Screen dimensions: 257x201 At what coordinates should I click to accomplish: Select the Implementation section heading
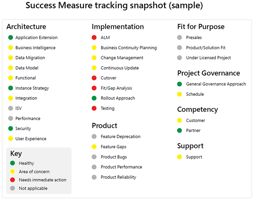coord(118,27)
